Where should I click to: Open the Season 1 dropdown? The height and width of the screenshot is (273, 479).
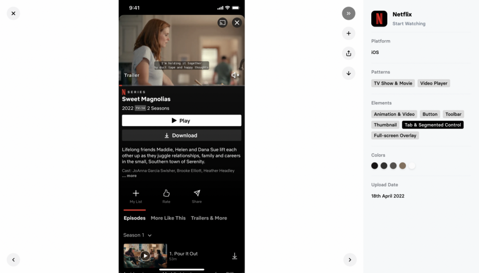pyautogui.click(x=137, y=235)
